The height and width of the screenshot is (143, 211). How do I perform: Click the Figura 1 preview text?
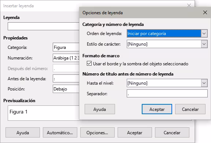(x=18, y=112)
